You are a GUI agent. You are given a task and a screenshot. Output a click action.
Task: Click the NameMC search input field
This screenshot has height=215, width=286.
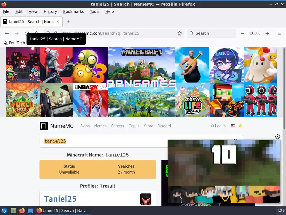[x=104, y=141]
